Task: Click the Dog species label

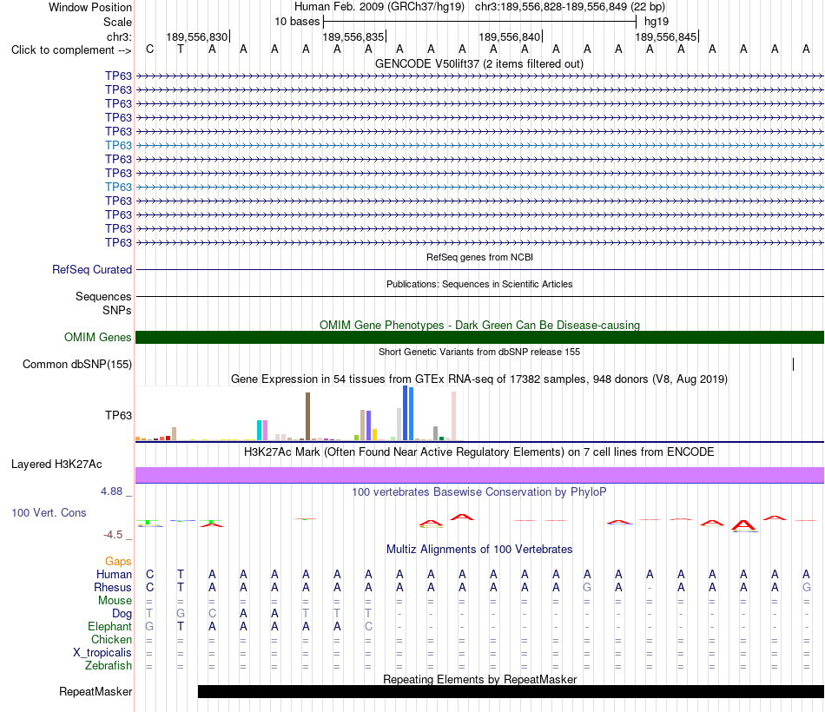Action: [122, 614]
